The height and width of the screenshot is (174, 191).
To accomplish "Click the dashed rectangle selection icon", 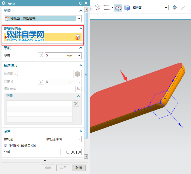I will click(x=107, y=8).
